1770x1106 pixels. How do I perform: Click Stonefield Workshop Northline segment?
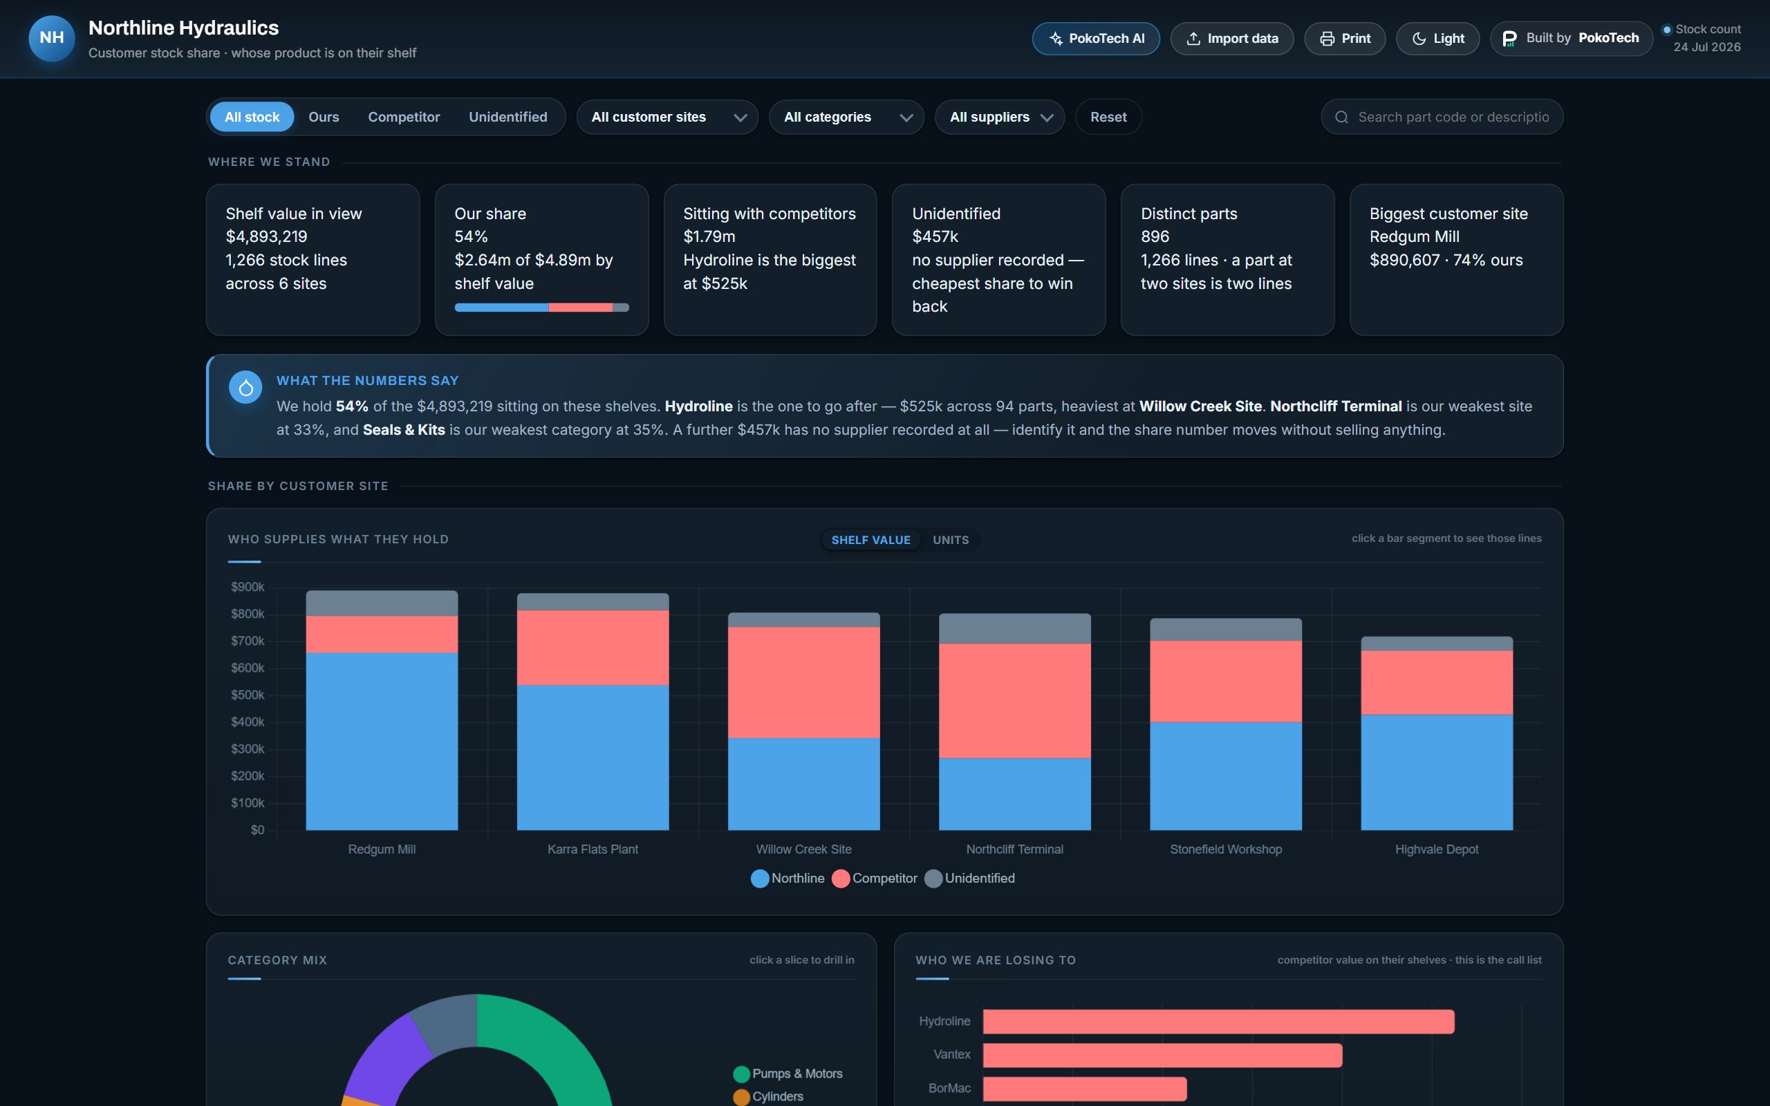coord(1226,776)
